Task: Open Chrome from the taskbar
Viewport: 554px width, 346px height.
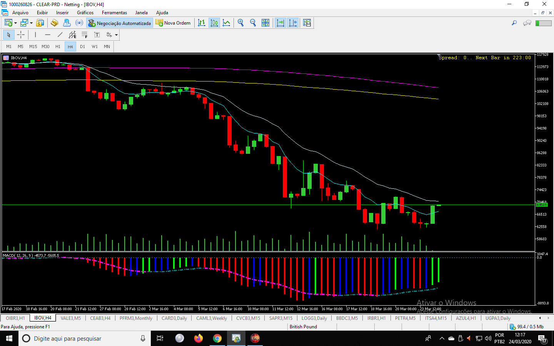Action: tap(217, 338)
